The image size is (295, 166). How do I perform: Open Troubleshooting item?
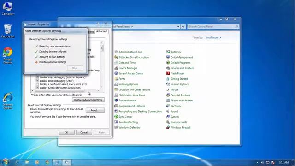tap(126, 122)
